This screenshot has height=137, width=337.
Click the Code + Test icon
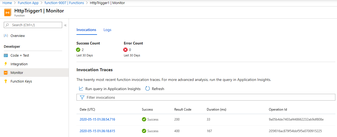6,56
